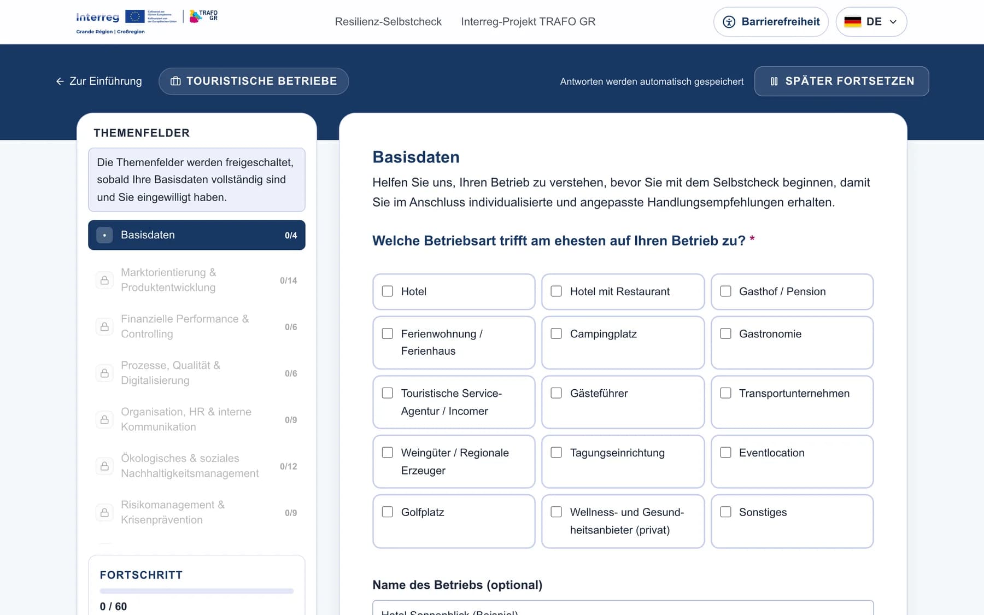Click lock icon for Ökologisches & soziales Nachhaltigkeitsmanagement

tap(104, 466)
